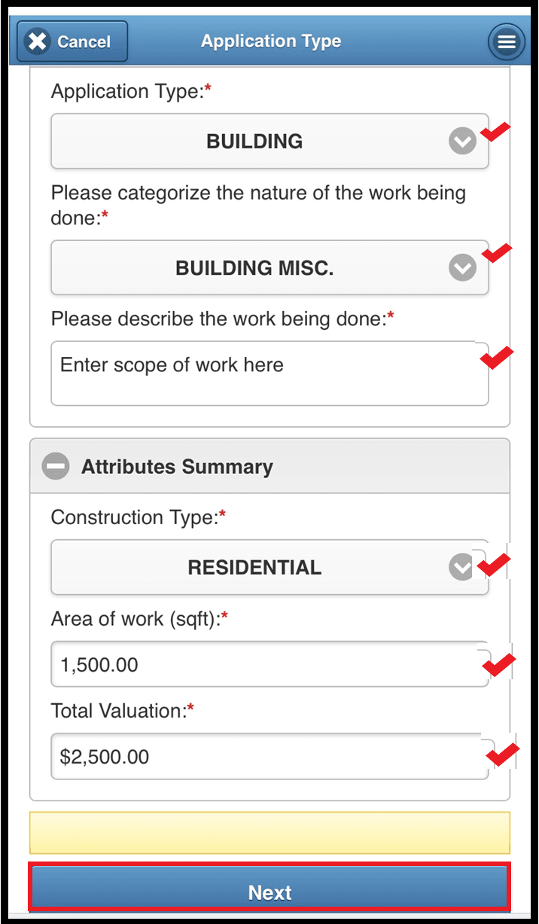This screenshot has height=924, width=539.
Task: Collapse Attributes Summary using the minus icon
Action: point(56,466)
